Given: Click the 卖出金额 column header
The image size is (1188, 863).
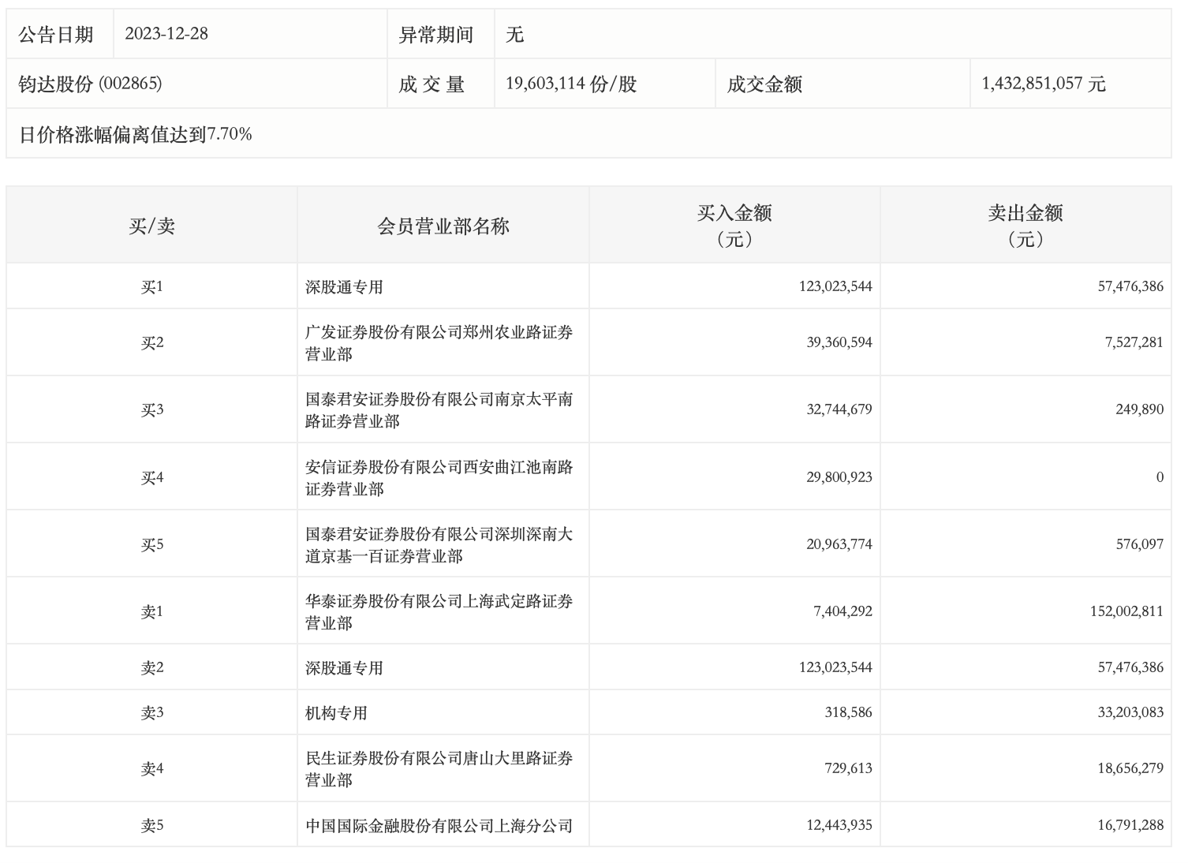Looking at the screenshot, I should pos(1025,225).
